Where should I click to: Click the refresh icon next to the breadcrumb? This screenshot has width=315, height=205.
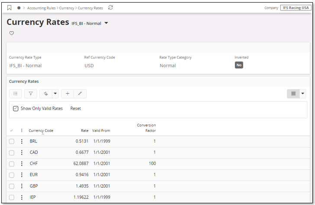pos(110,8)
